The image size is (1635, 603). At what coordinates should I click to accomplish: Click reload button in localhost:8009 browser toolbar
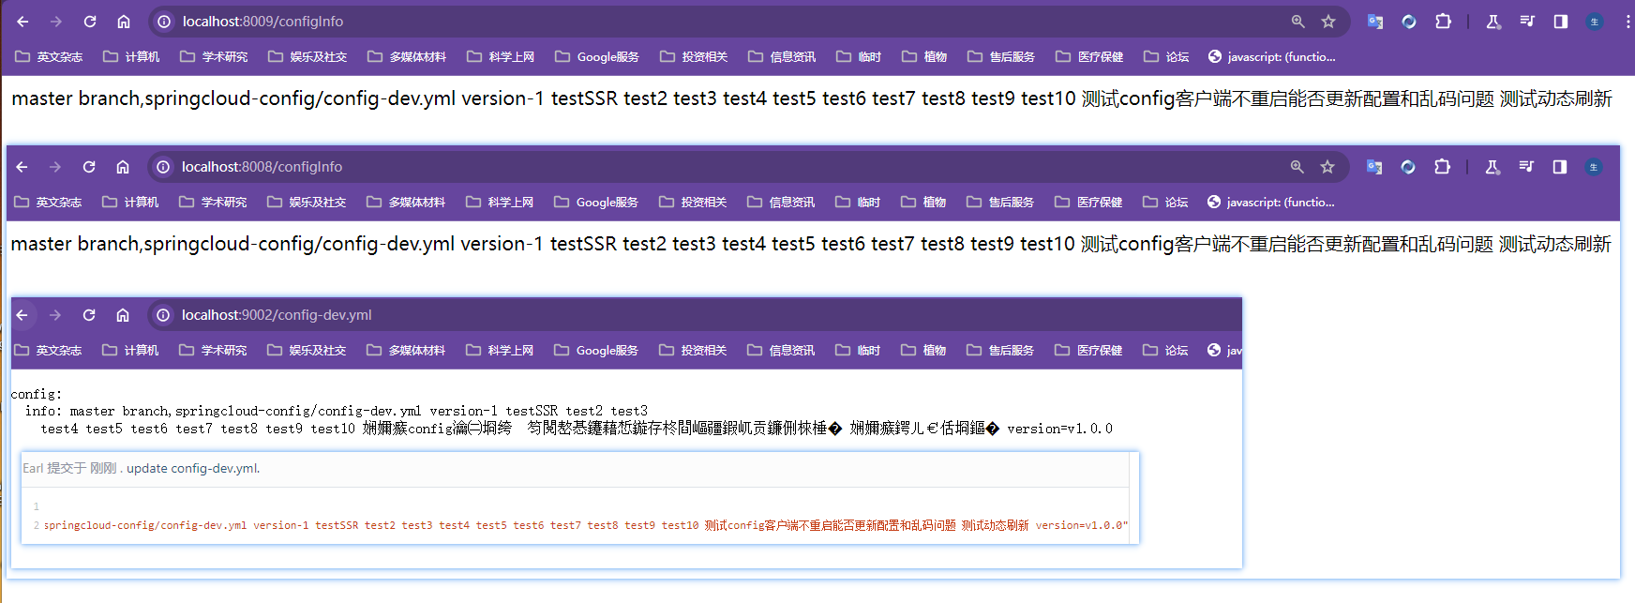(x=90, y=22)
